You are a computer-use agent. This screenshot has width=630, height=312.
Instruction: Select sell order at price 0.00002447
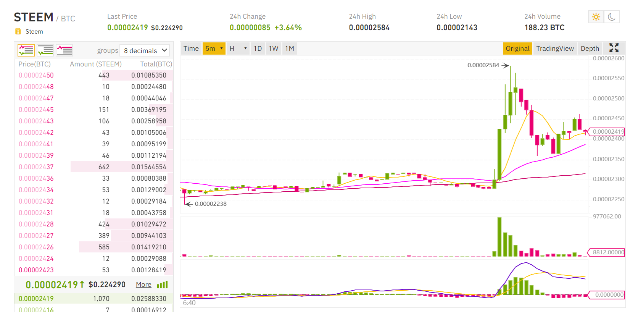94,98
